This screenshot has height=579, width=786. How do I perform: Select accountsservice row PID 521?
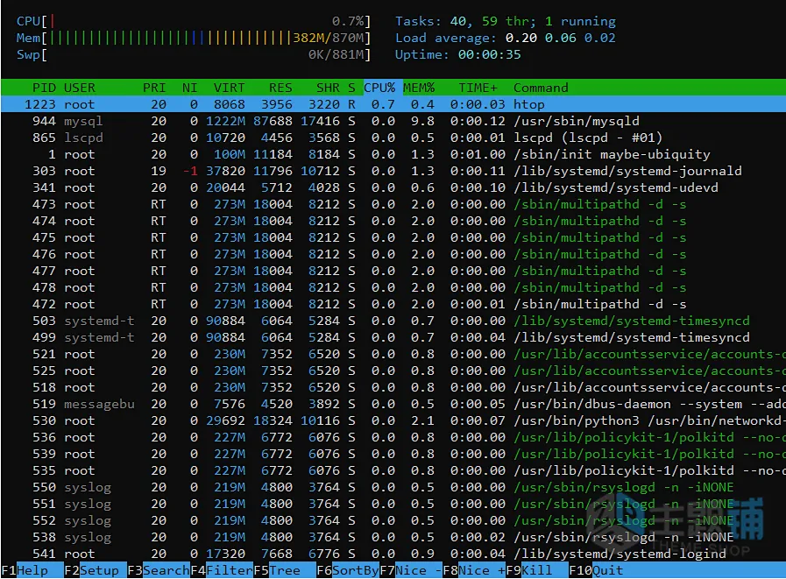pos(393,354)
